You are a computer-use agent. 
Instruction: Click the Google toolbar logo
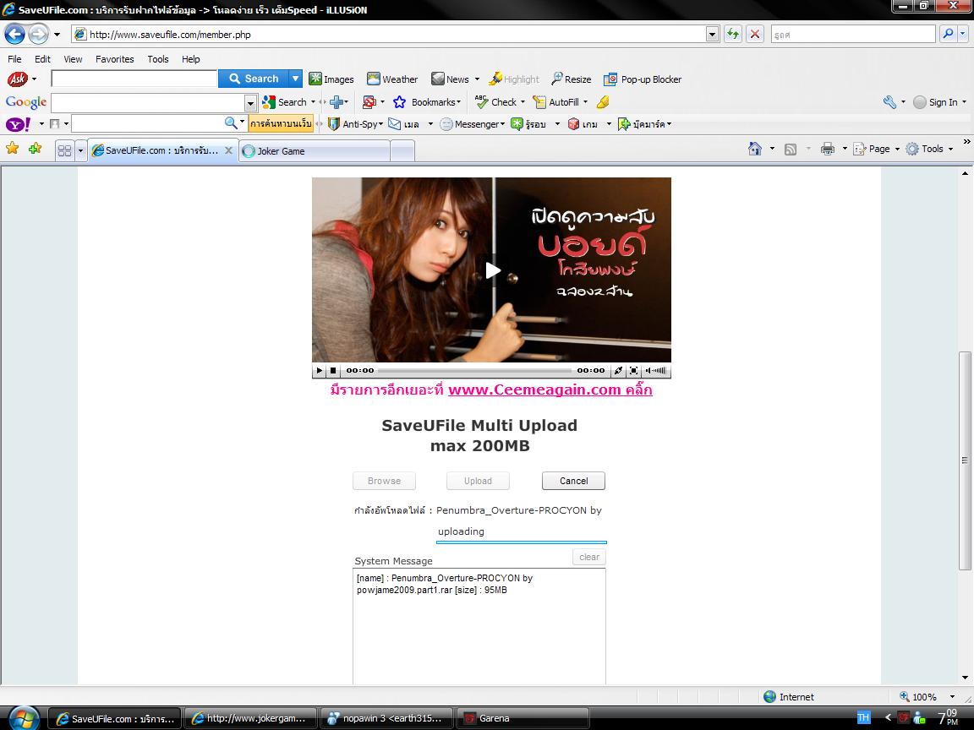pyautogui.click(x=26, y=101)
